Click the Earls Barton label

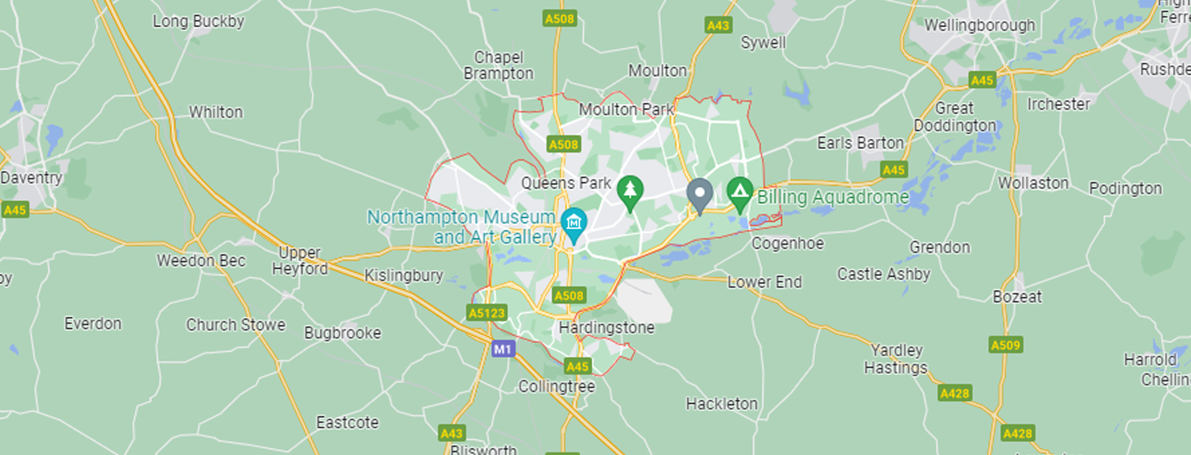[860, 143]
